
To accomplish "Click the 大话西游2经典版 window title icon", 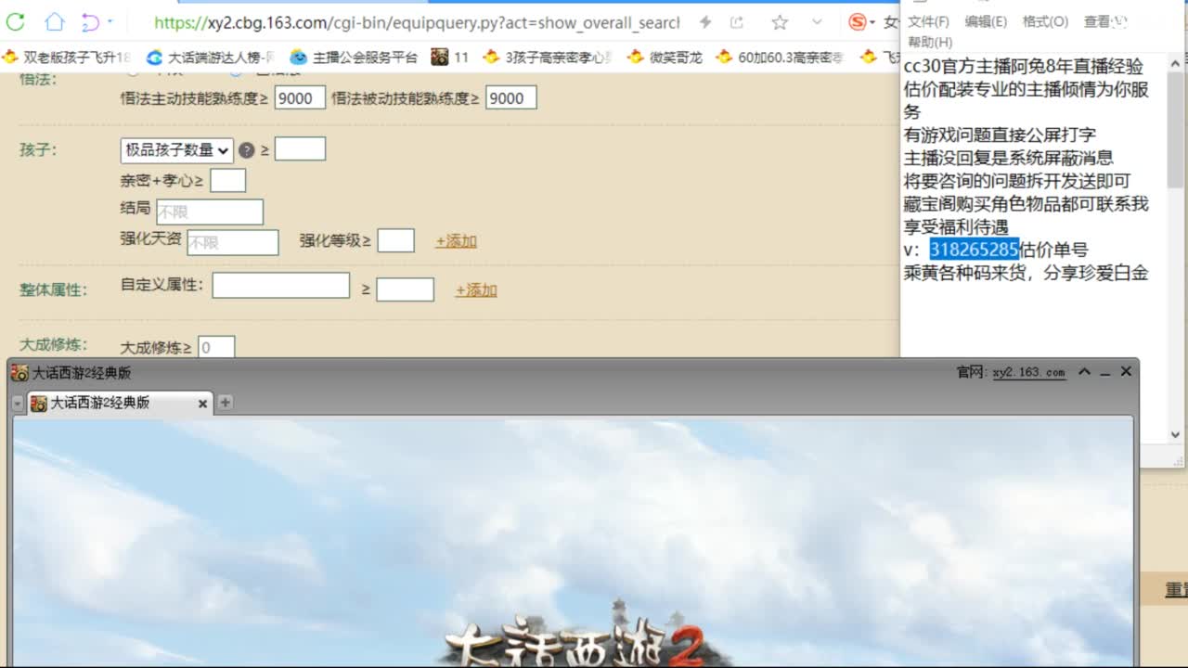I will pos(19,372).
